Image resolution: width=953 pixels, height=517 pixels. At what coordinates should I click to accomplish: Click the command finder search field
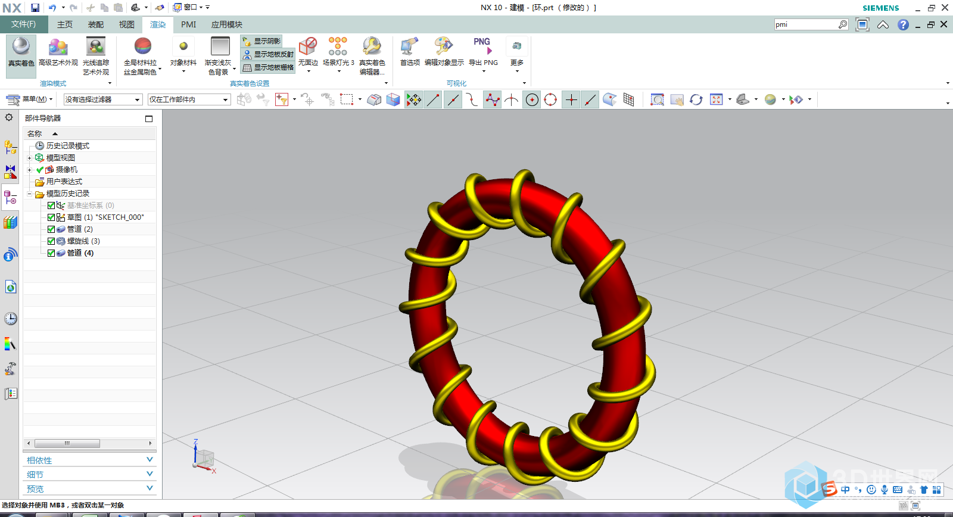(x=806, y=24)
